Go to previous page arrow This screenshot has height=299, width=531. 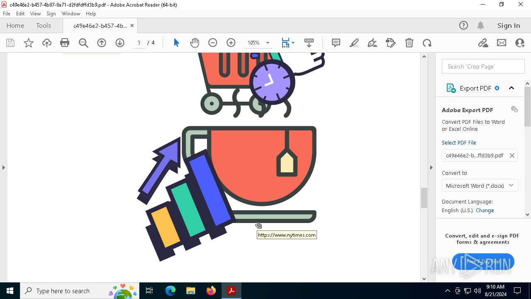[x=102, y=43]
